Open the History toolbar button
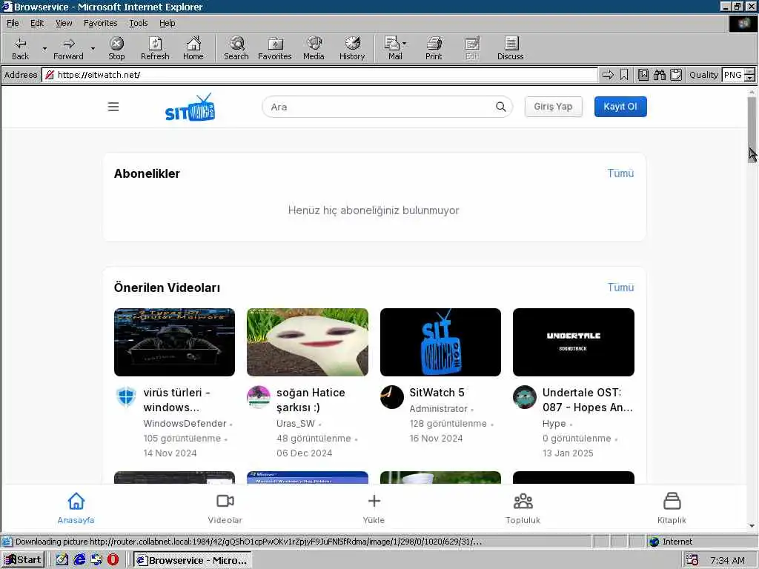 (352, 48)
